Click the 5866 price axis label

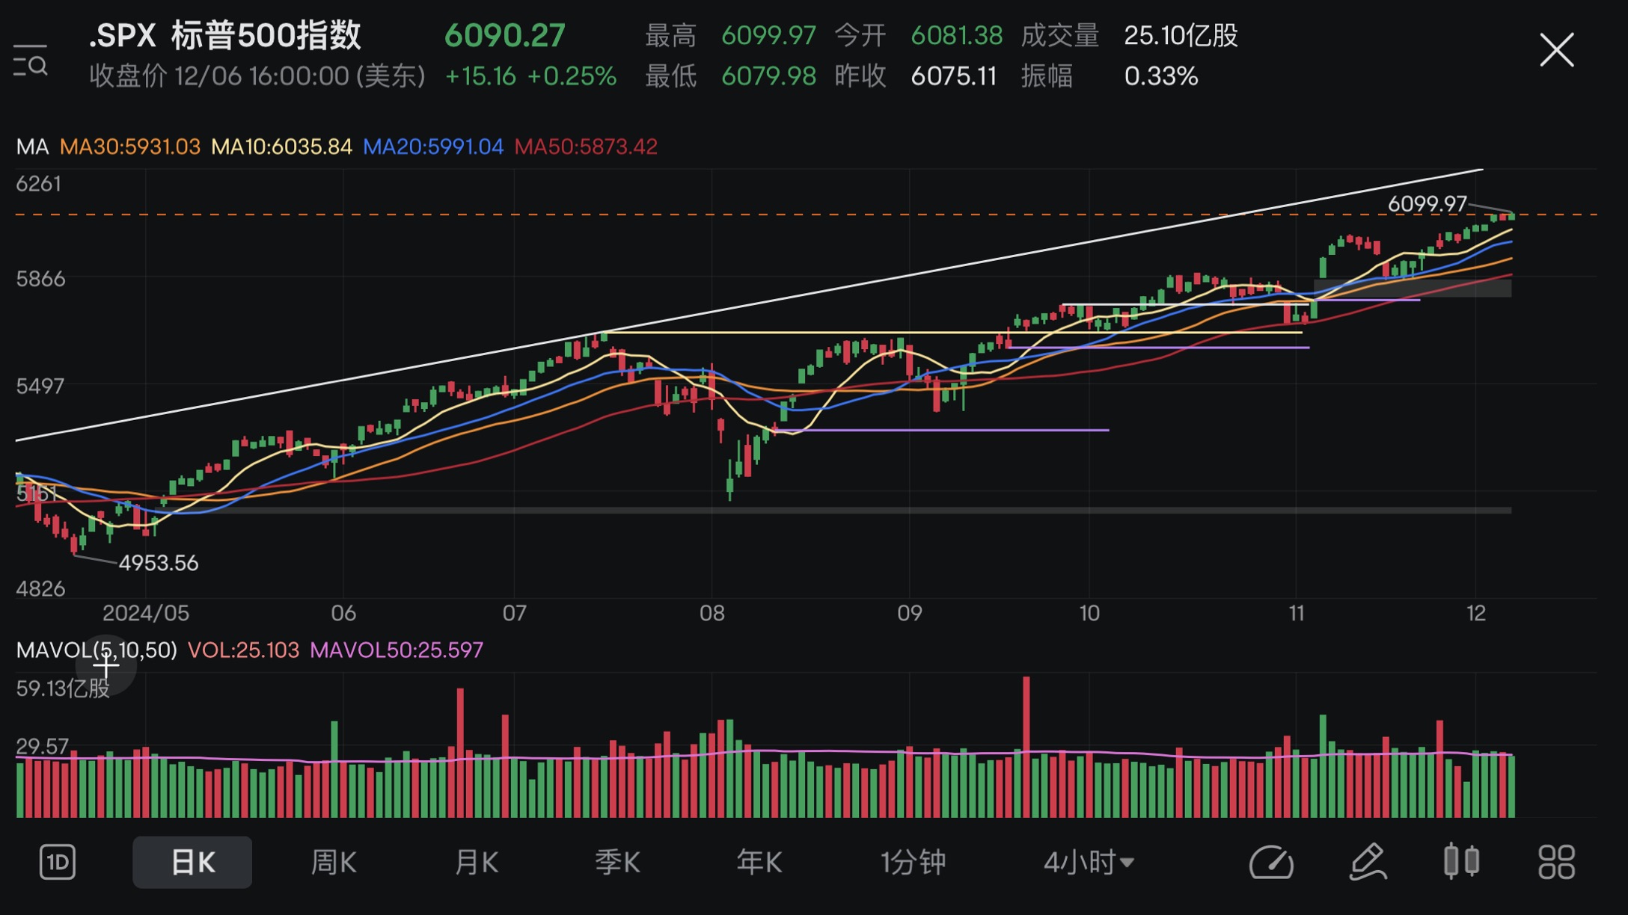click(40, 279)
